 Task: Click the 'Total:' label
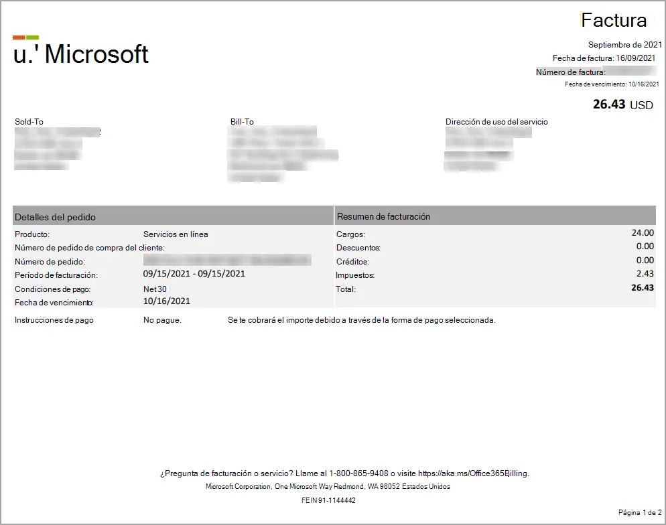(x=346, y=289)
